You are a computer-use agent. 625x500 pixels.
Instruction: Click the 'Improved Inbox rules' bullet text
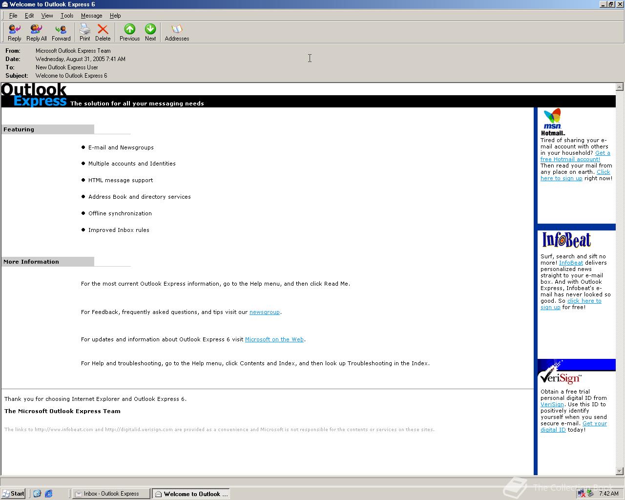point(119,230)
